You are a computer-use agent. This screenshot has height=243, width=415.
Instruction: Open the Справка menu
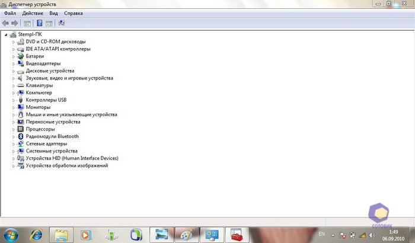click(73, 12)
